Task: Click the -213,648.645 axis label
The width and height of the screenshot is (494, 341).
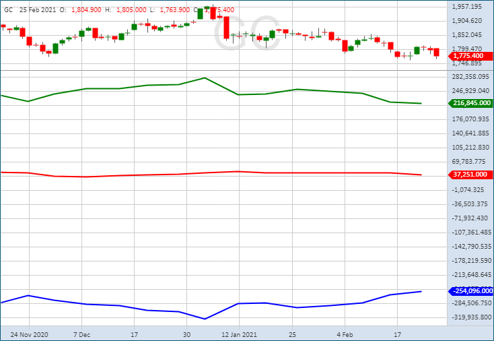Action: point(472,275)
